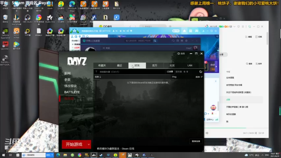Click the home icon in the blue chat window
Image resolution: width=281 pixels, height=158 pixels.
pos(184,31)
